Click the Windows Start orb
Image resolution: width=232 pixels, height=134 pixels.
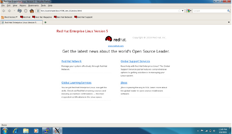click(x=5, y=131)
